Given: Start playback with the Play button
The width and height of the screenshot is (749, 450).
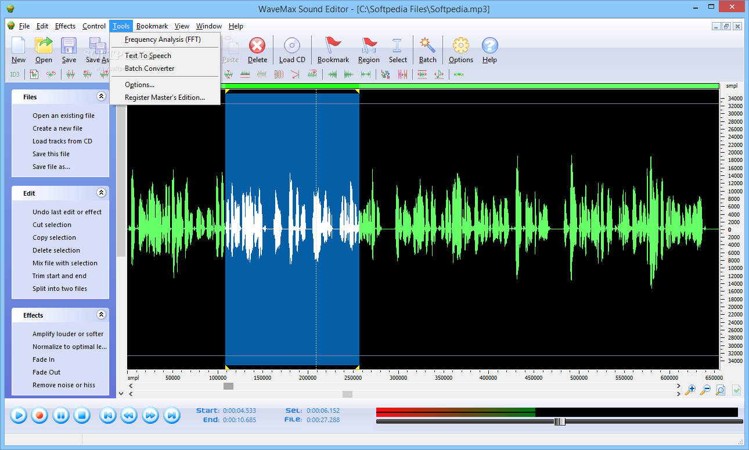Looking at the screenshot, I should pos(19,415).
